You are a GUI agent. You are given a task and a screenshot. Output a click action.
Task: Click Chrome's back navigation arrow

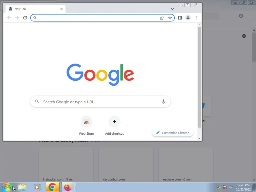9,18
